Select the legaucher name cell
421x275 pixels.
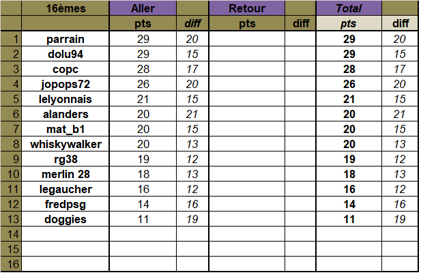(x=66, y=189)
